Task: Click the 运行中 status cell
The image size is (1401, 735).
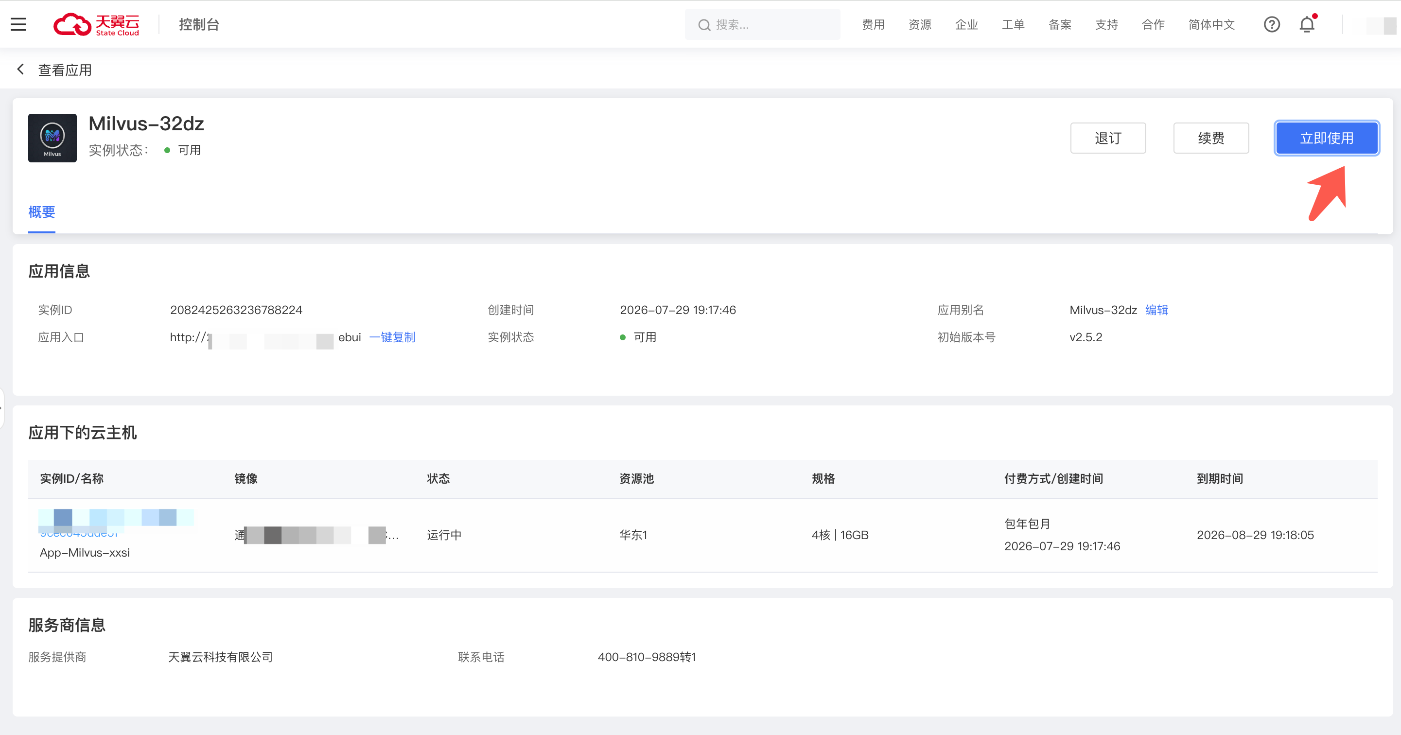Action: click(444, 535)
